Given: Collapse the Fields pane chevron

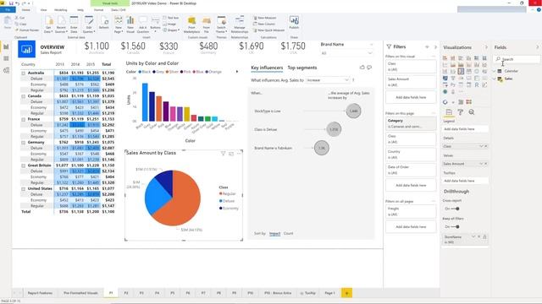Looking at the screenshot, I should click(537, 47).
